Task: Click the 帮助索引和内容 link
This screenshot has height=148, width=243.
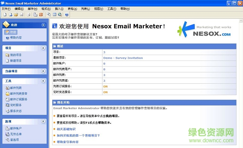Action: [x=68, y=142]
